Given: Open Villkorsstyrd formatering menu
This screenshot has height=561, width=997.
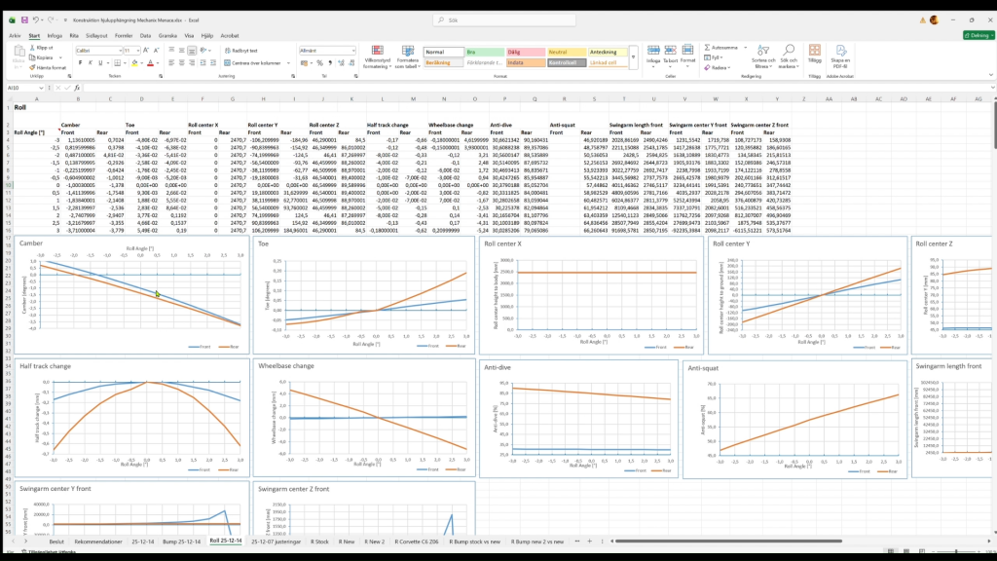Looking at the screenshot, I should (377, 56).
